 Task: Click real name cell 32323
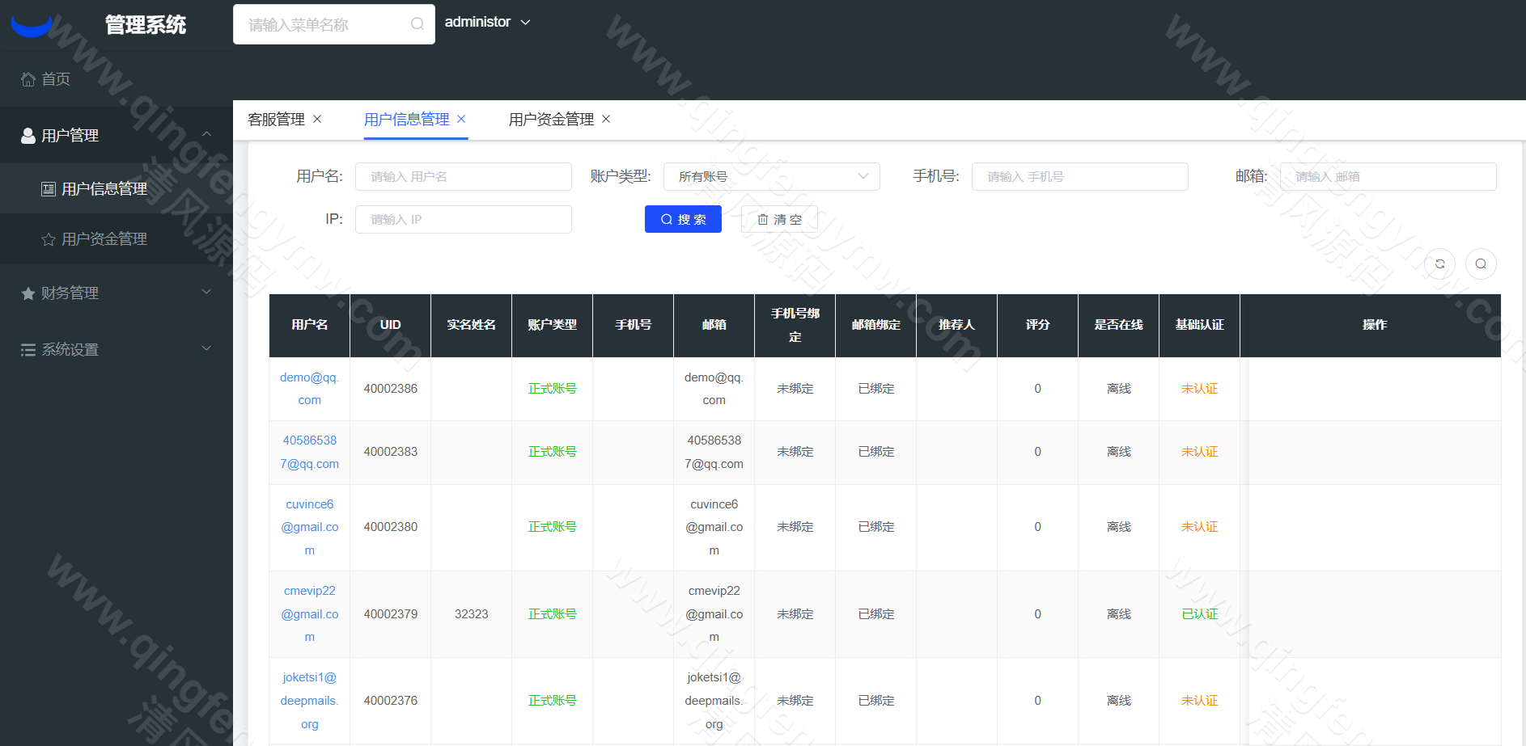pos(472,614)
